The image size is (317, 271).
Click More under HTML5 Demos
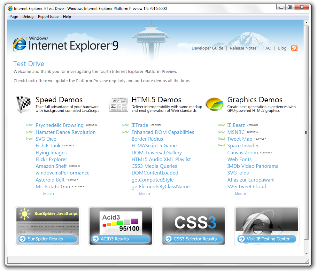pyautogui.click(x=144, y=194)
